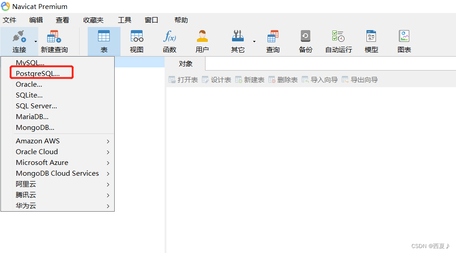This screenshot has width=456, height=253.
Task: Open the 编辑 menu
Action: tap(36, 20)
